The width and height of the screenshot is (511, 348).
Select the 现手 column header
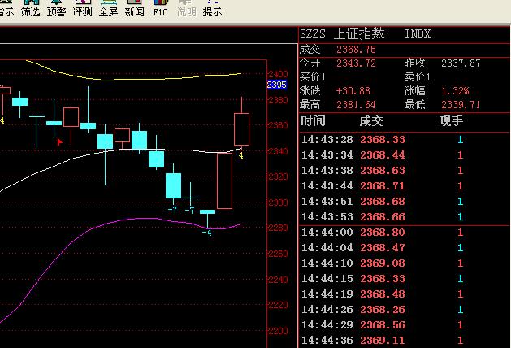click(x=451, y=121)
